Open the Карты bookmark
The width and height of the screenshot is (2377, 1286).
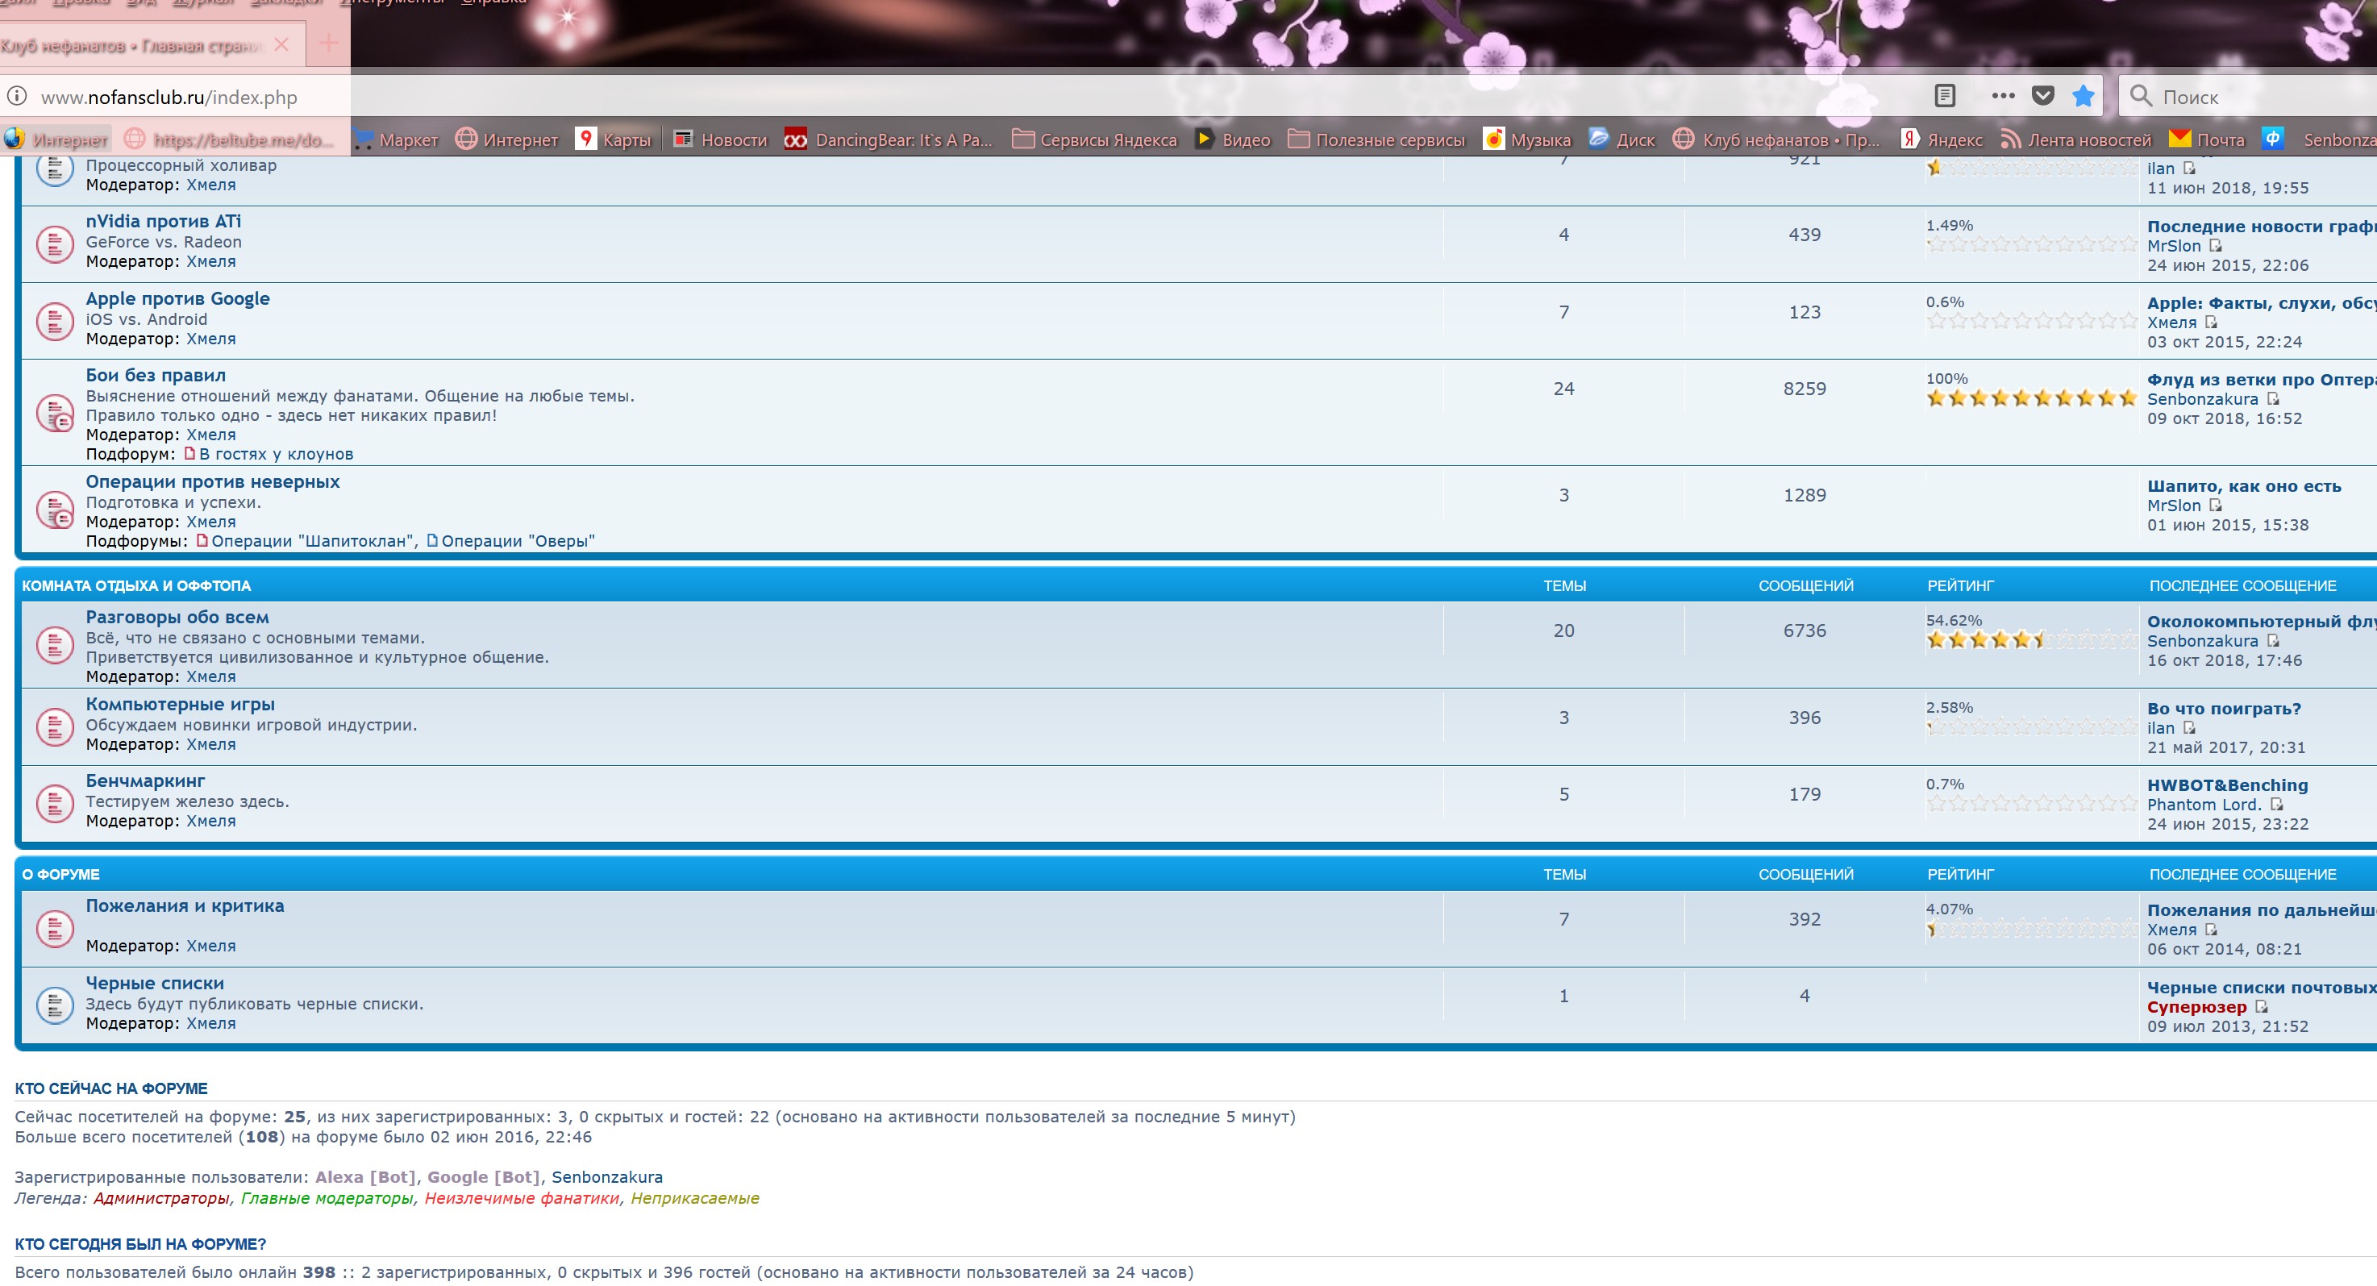coord(614,139)
